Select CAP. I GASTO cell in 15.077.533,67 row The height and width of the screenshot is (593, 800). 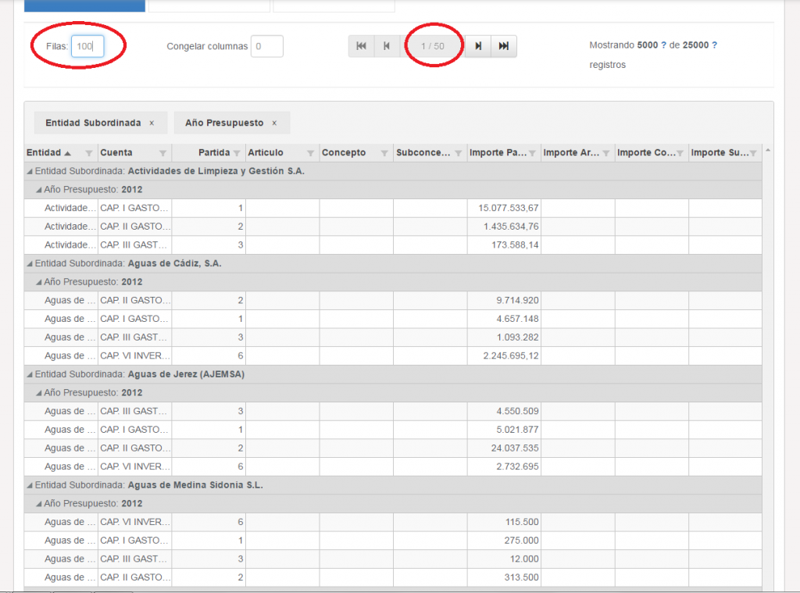[134, 208]
